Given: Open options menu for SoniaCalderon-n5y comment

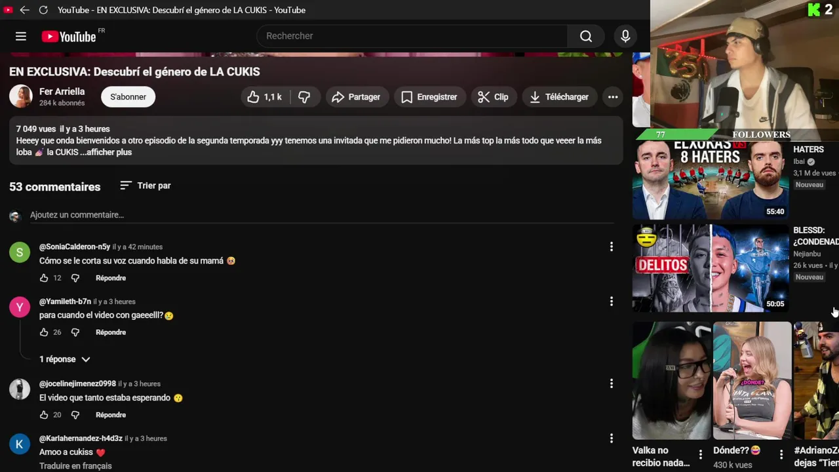Looking at the screenshot, I should [612, 246].
